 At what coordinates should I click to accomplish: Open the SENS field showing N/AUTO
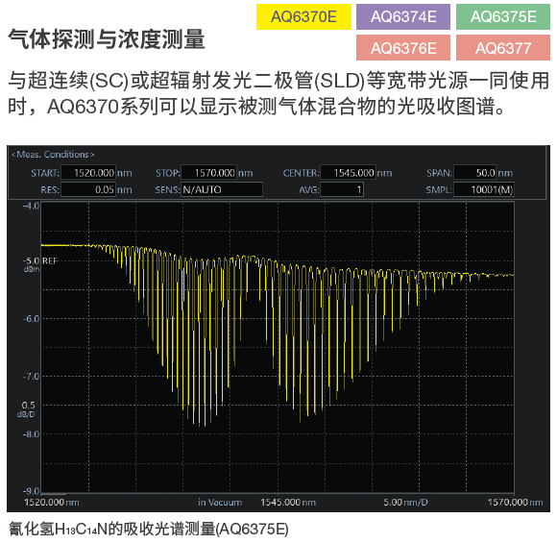222,189
